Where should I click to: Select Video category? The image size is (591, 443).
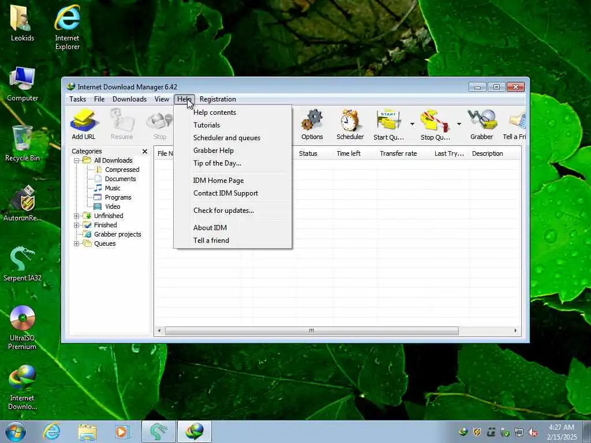point(113,207)
